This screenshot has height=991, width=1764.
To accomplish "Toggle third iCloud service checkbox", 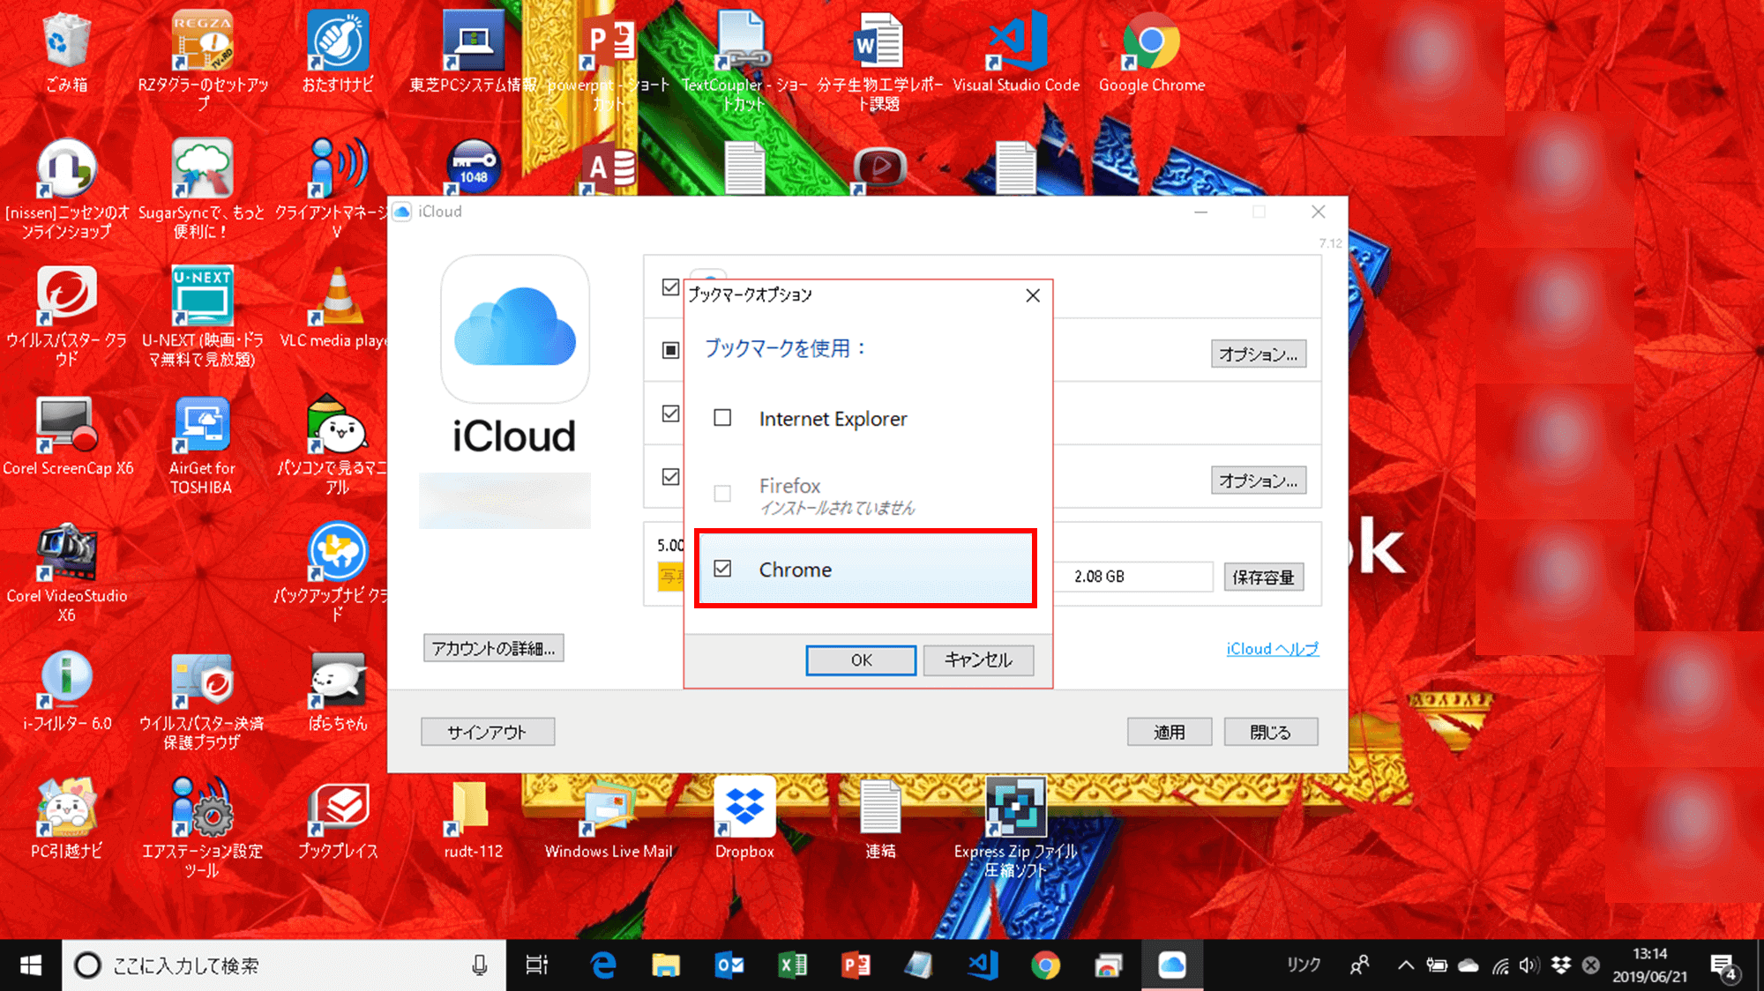I will 670,414.
